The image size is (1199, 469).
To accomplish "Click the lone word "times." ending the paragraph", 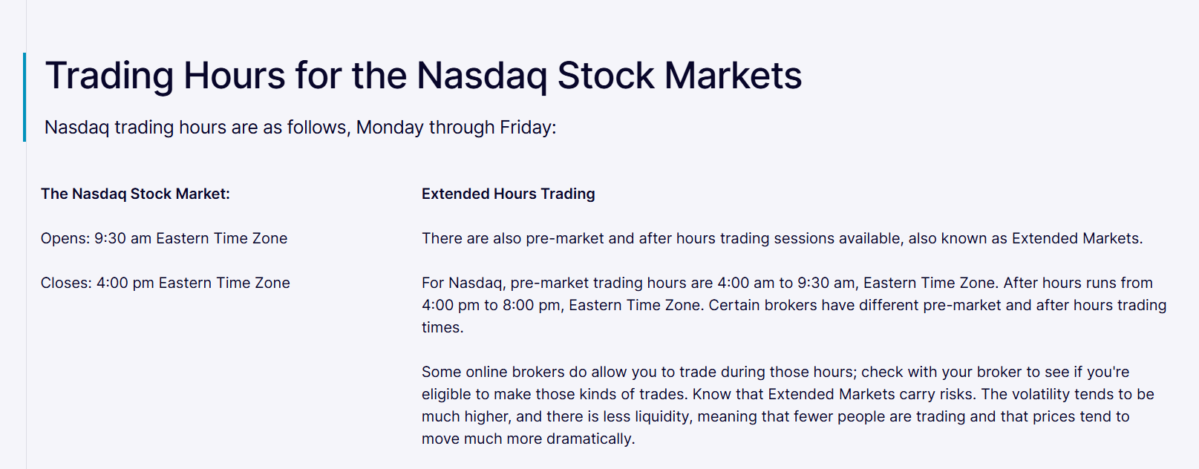I will 442,327.
